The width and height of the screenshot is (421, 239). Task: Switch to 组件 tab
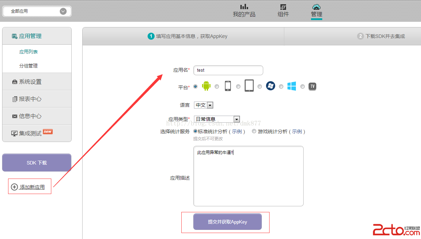tap(283, 11)
